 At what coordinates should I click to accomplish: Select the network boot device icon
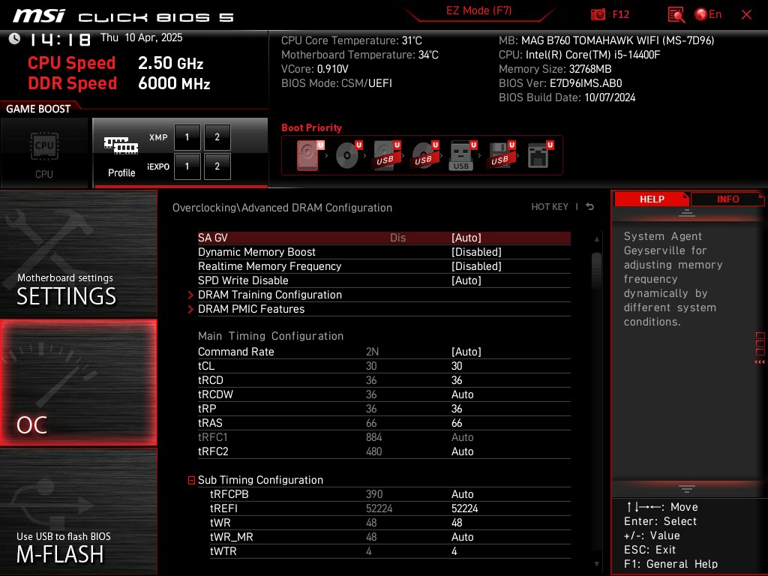pyautogui.click(x=538, y=155)
